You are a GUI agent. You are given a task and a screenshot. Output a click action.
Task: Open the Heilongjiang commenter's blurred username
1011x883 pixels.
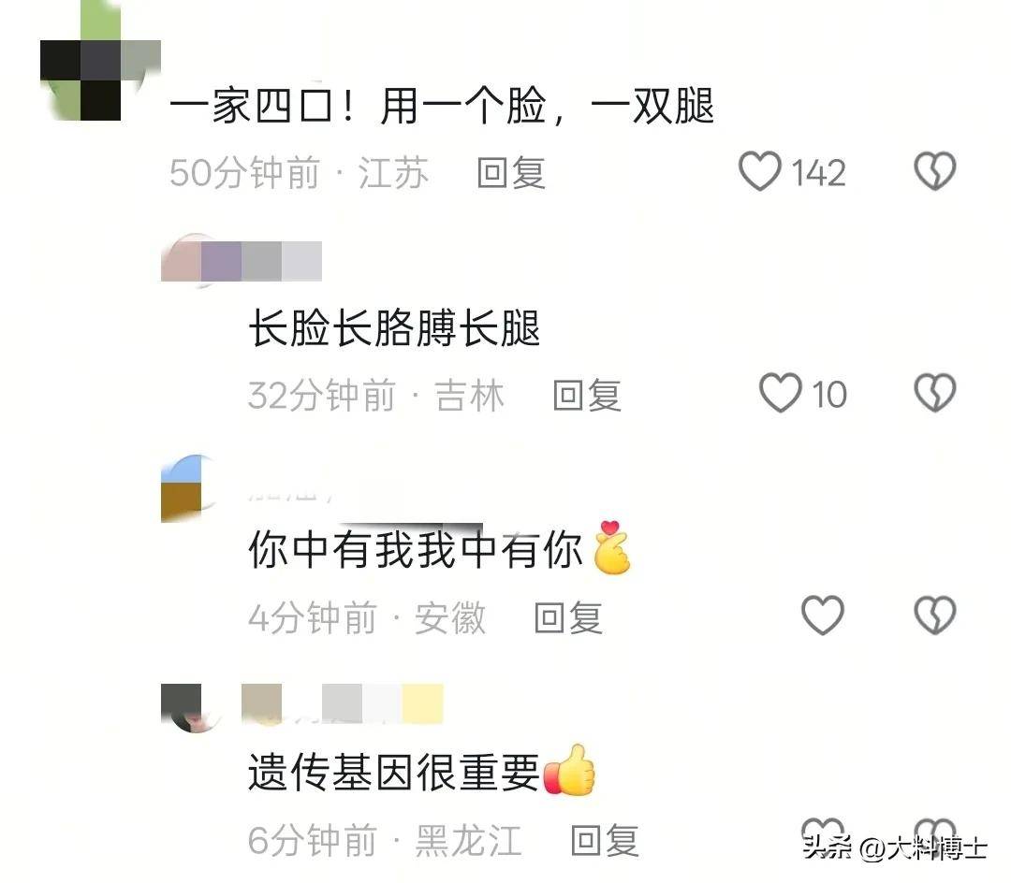343,703
